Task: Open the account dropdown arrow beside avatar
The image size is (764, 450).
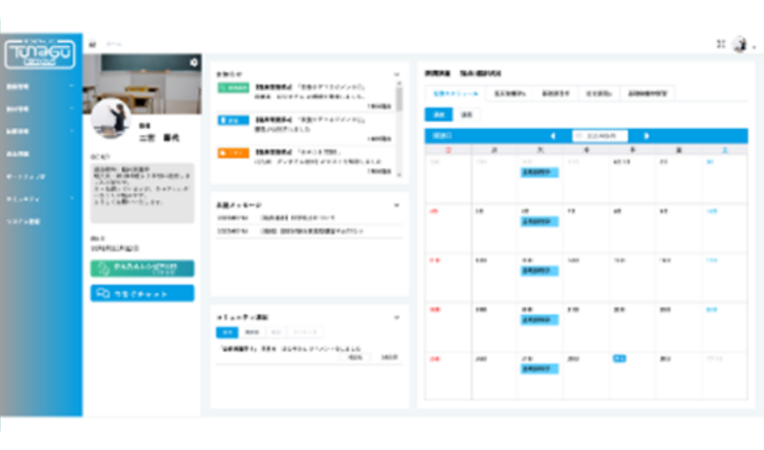Action: [x=754, y=46]
